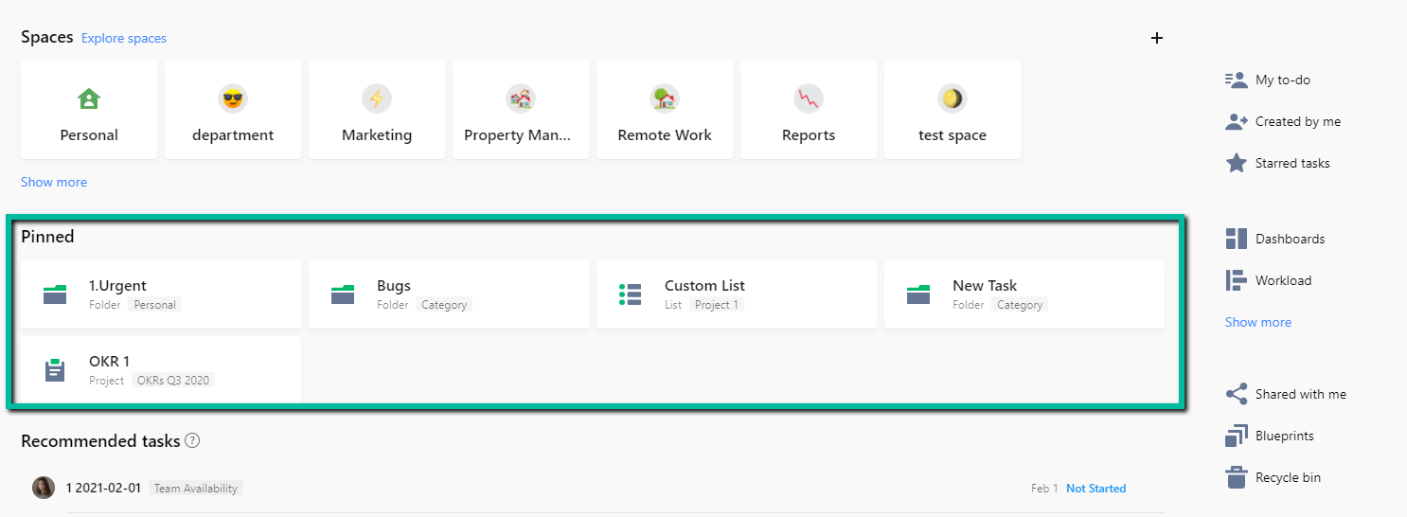Click the Team Availability tag

pyautogui.click(x=196, y=488)
